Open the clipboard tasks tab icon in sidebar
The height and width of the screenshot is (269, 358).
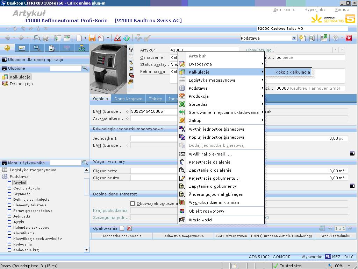[x=52, y=48]
